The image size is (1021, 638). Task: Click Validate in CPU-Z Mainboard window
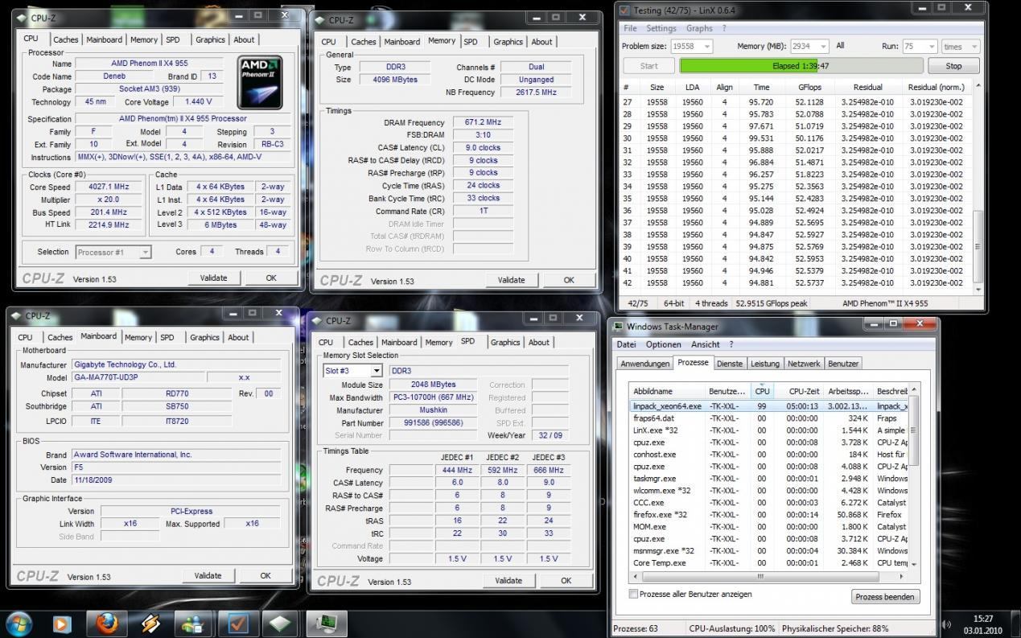pyautogui.click(x=208, y=575)
